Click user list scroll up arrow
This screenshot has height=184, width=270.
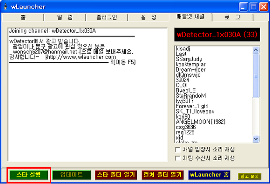(x=256, y=50)
